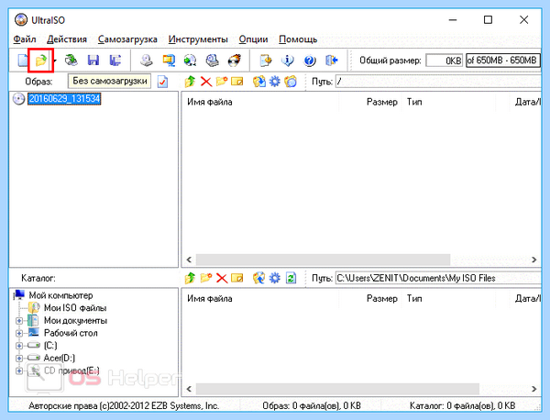Click the Add files toolbar icon
550x420 pixels.
click(266, 61)
